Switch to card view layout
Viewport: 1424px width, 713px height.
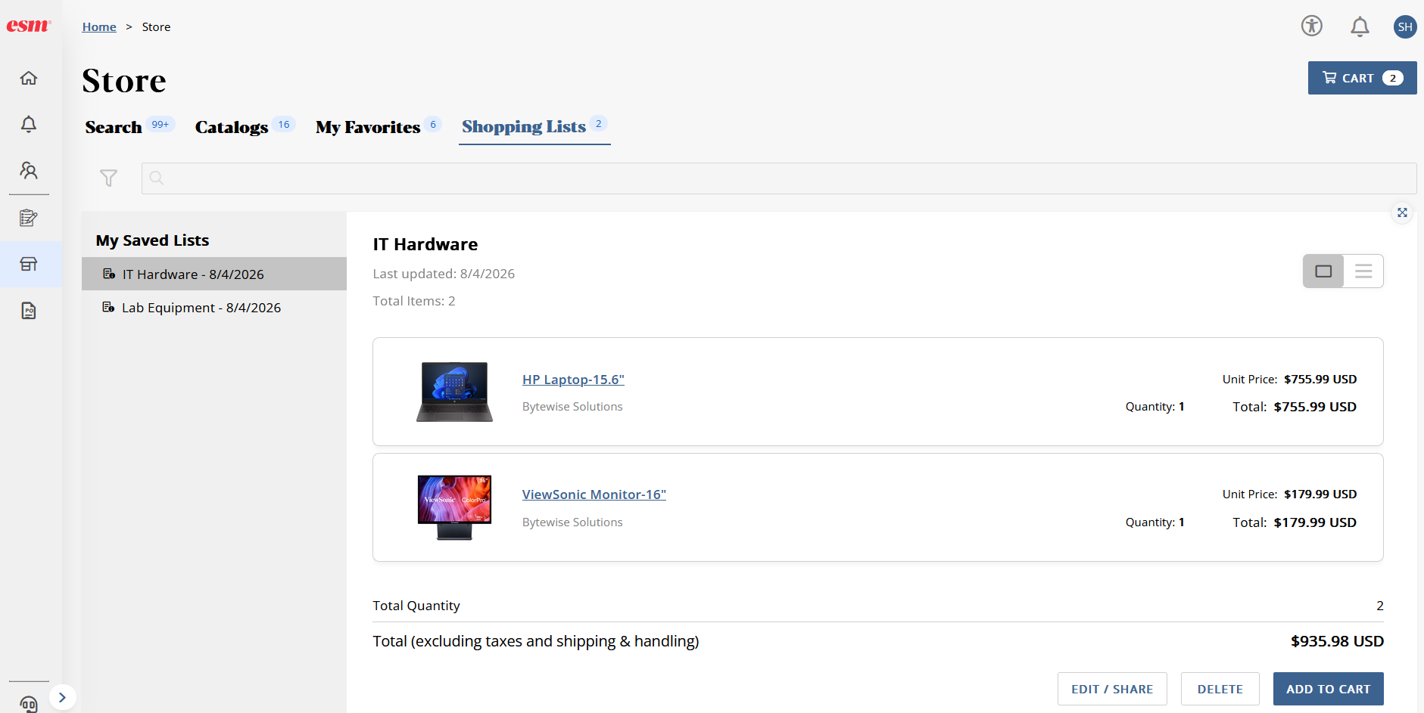point(1323,271)
